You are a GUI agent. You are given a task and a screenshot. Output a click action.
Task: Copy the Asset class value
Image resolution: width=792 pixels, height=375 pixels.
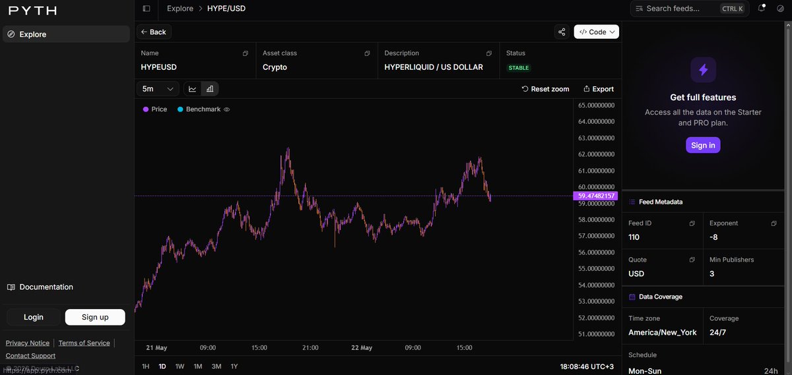[368, 53]
